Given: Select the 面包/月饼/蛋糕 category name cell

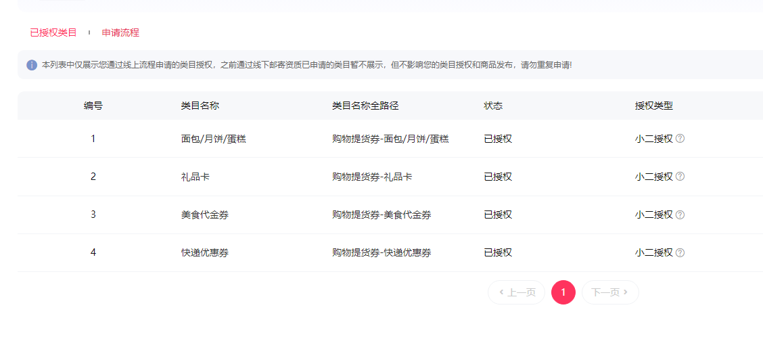Looking at the screenshot, I should [x=214, y=139].
